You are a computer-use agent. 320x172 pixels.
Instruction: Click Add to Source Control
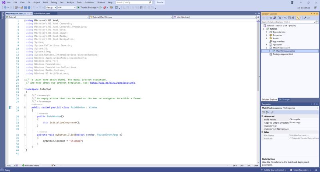click(x=274, y=170)
